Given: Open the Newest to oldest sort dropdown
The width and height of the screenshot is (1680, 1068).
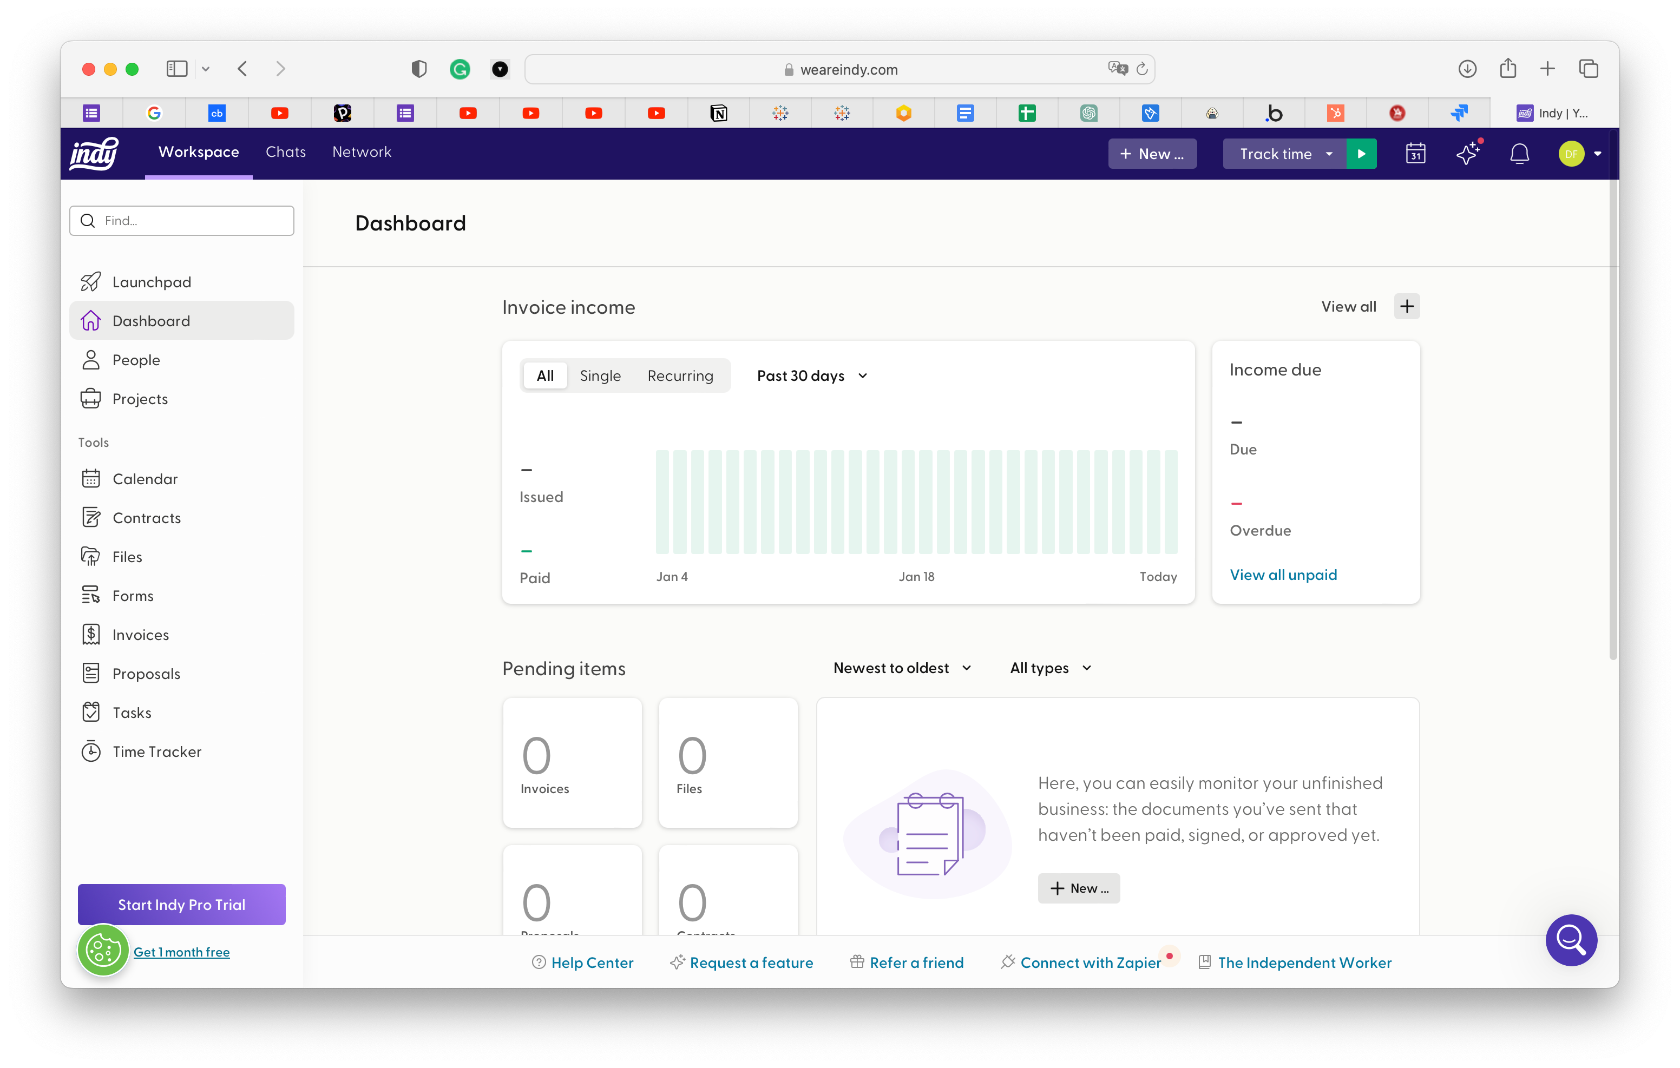Looking at the screenshot, I should (901, 668).
